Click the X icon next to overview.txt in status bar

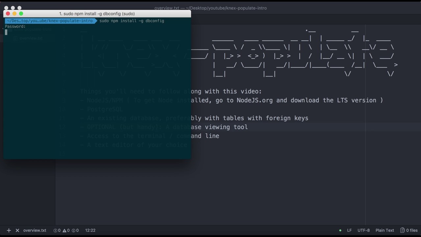[x=17, y=230]
